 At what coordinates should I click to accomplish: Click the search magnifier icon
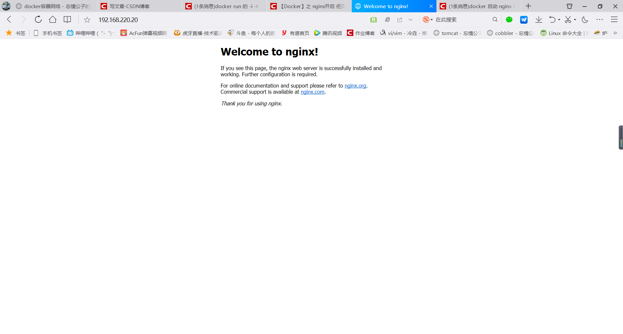(495, 20)
